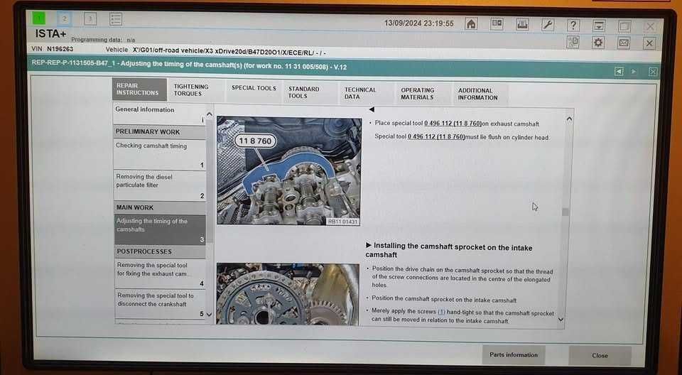Collapse the Installing the camshaft sprocket section

click(369, 245)
